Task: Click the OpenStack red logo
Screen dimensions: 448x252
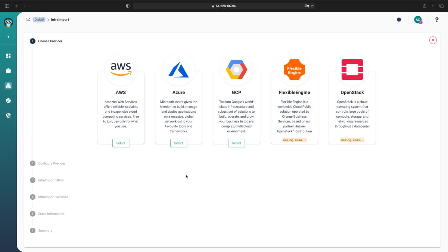Action: click(x=352, y=69)
